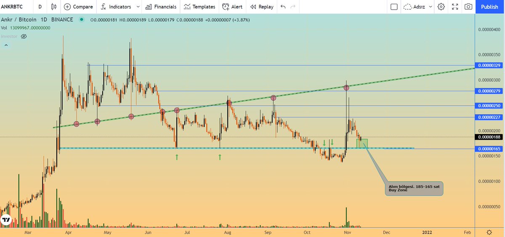The width and height of the screenshot is (505, 237).
Task: Click the Vol volume indicator label
Action: click(x=4, y=28)
